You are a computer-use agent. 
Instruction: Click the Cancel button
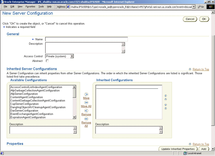[x=190, y=19]
